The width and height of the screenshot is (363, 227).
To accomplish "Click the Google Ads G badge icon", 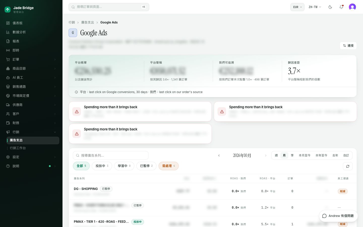I will pyautogui.click(x=73, y=33).
